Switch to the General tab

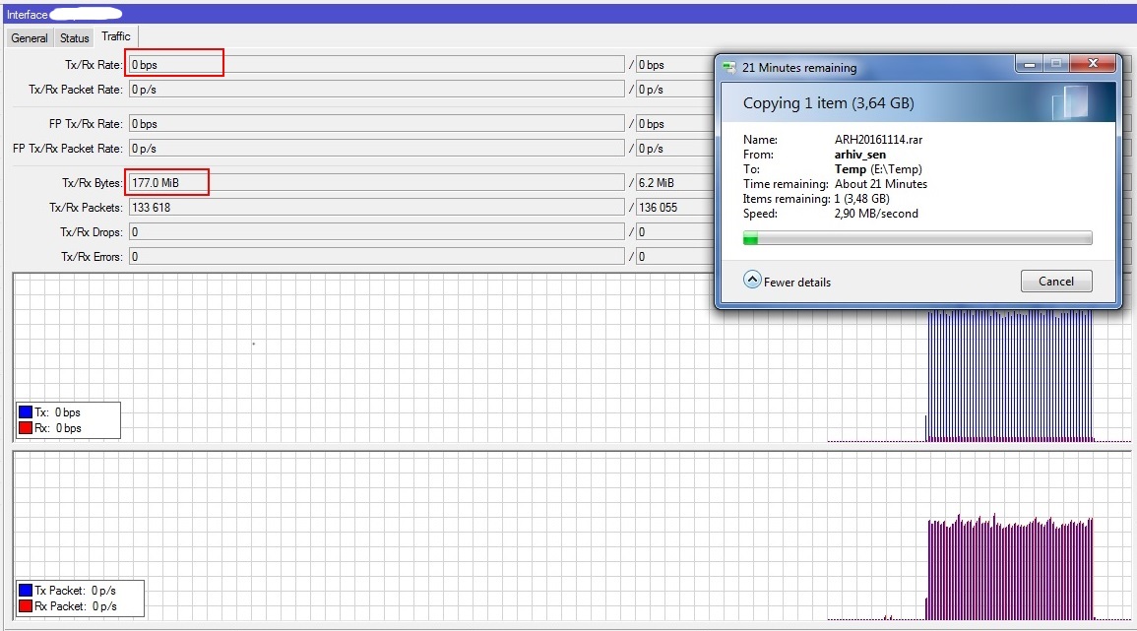[30, 38]
